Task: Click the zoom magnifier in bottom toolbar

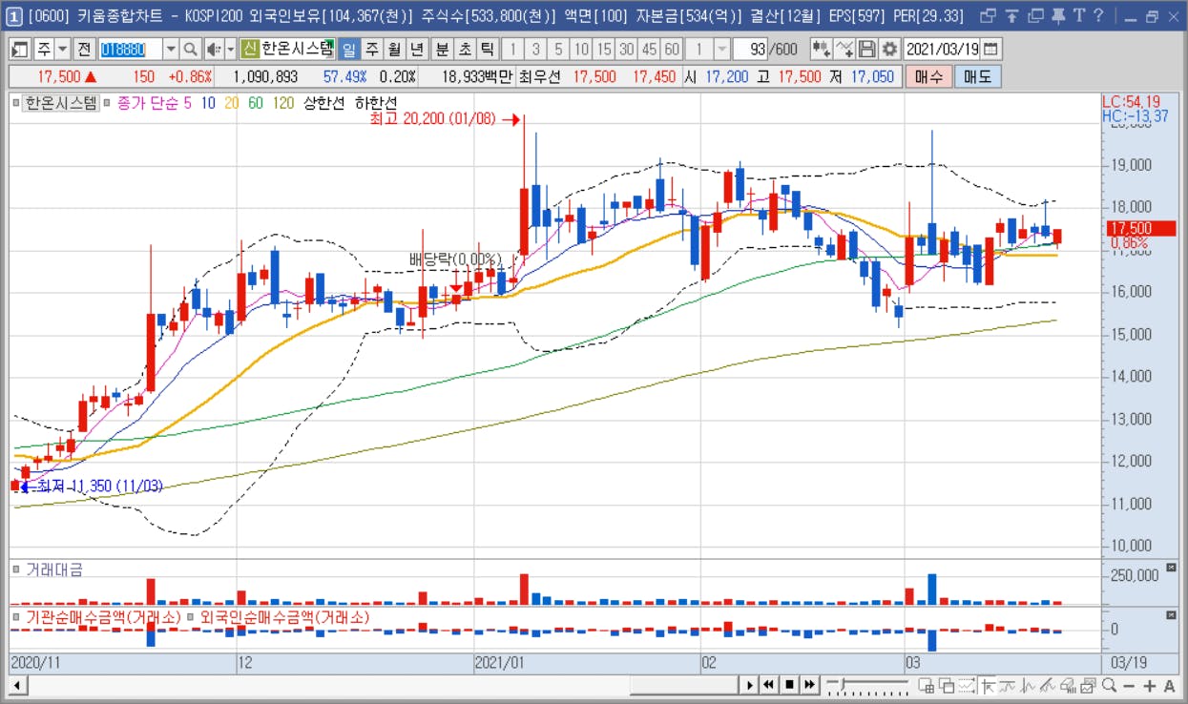Action: tap(1109, 685)
